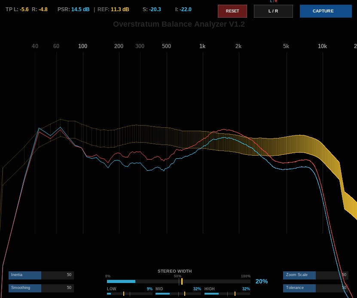Select the PSR 14.5 dB readout

(x=73, y=9)
